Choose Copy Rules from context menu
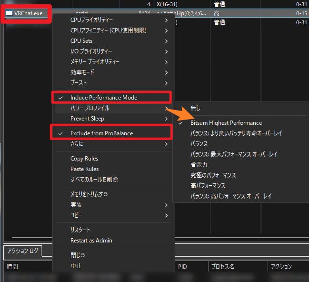309x282 pixels. [114, 159]
